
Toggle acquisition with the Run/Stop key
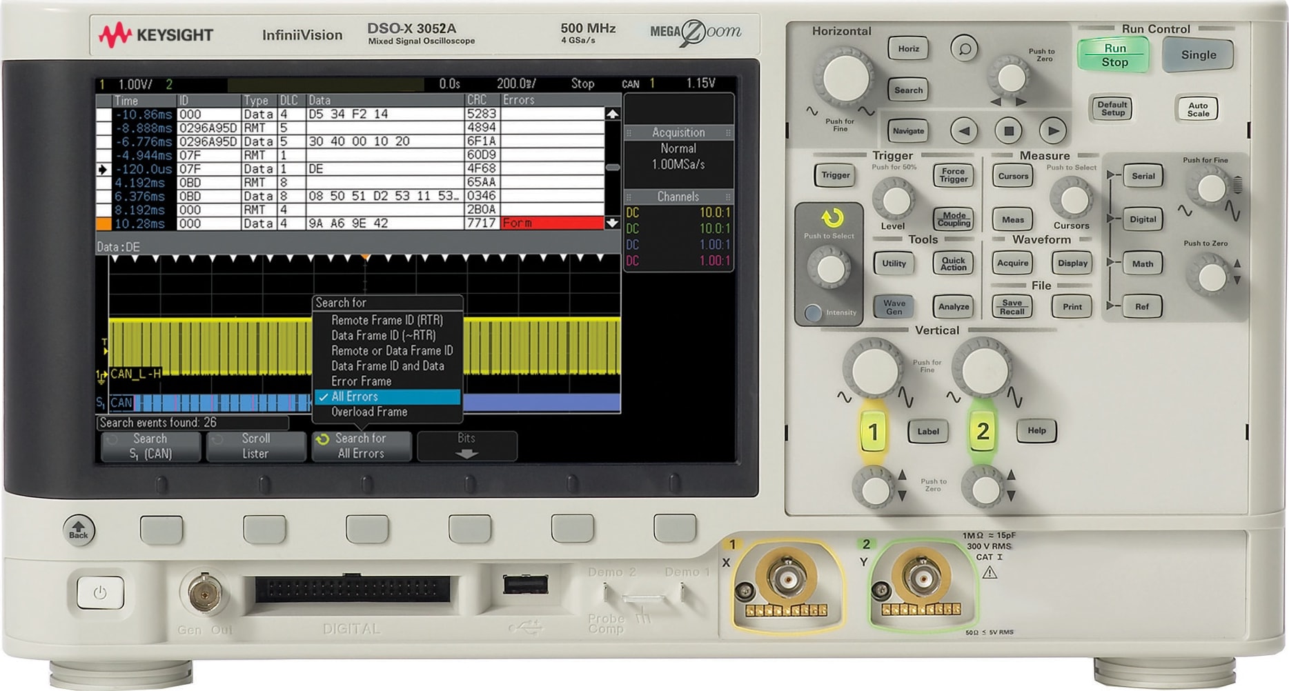pos(1113,54)
